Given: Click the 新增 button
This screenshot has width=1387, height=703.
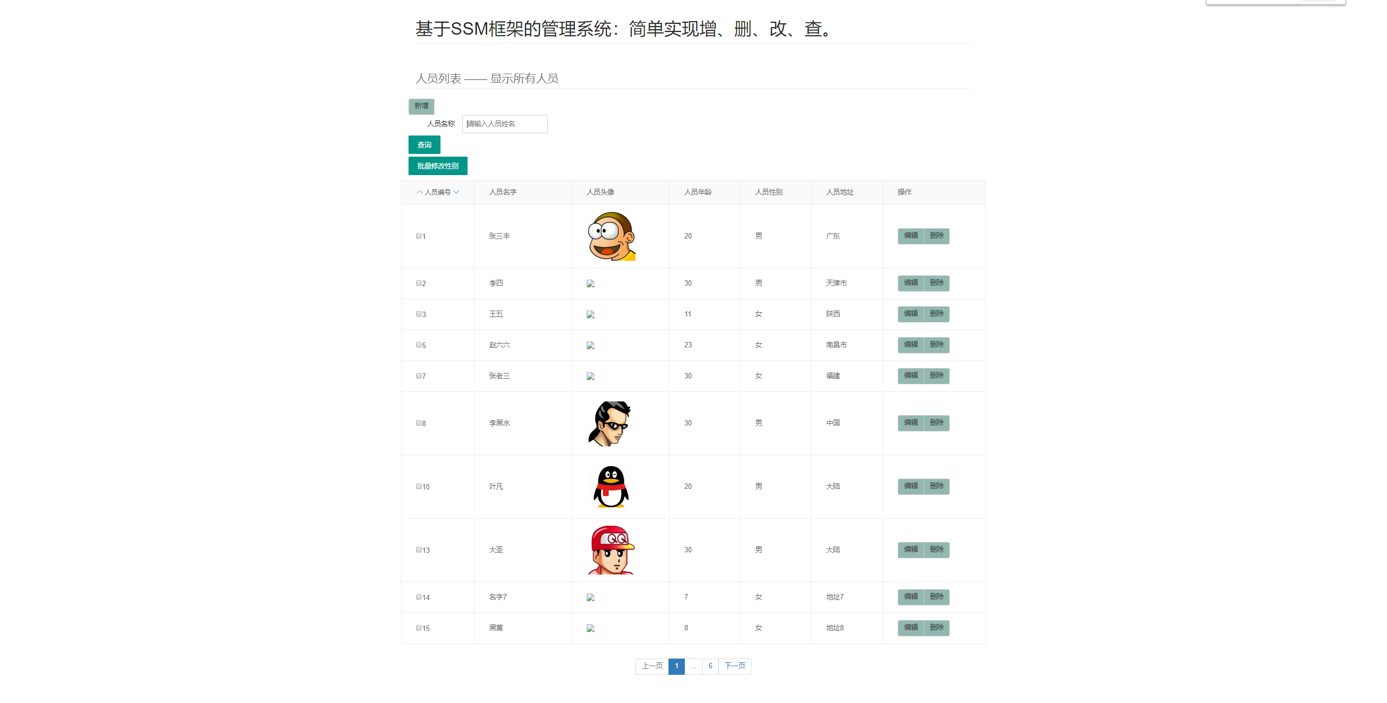Looking at the screenshot, I should (421, 106).
